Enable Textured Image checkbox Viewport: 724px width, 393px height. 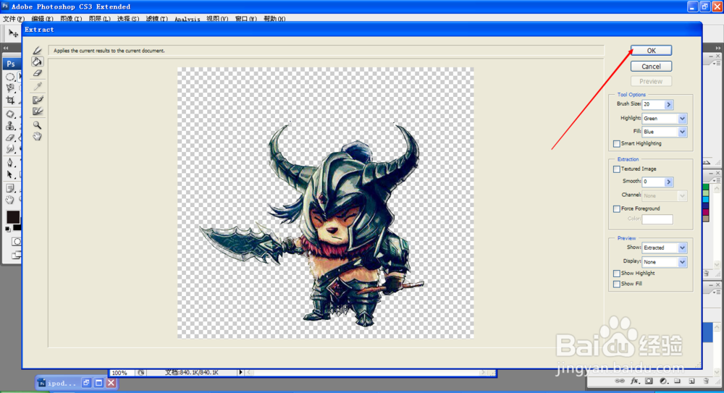616,169
